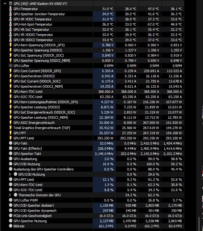Select Auslastung des GPU-Speicher-Controllers row
Image resolution: width=203 pixels, height=231 pixels.
click(x=44, y=169)
